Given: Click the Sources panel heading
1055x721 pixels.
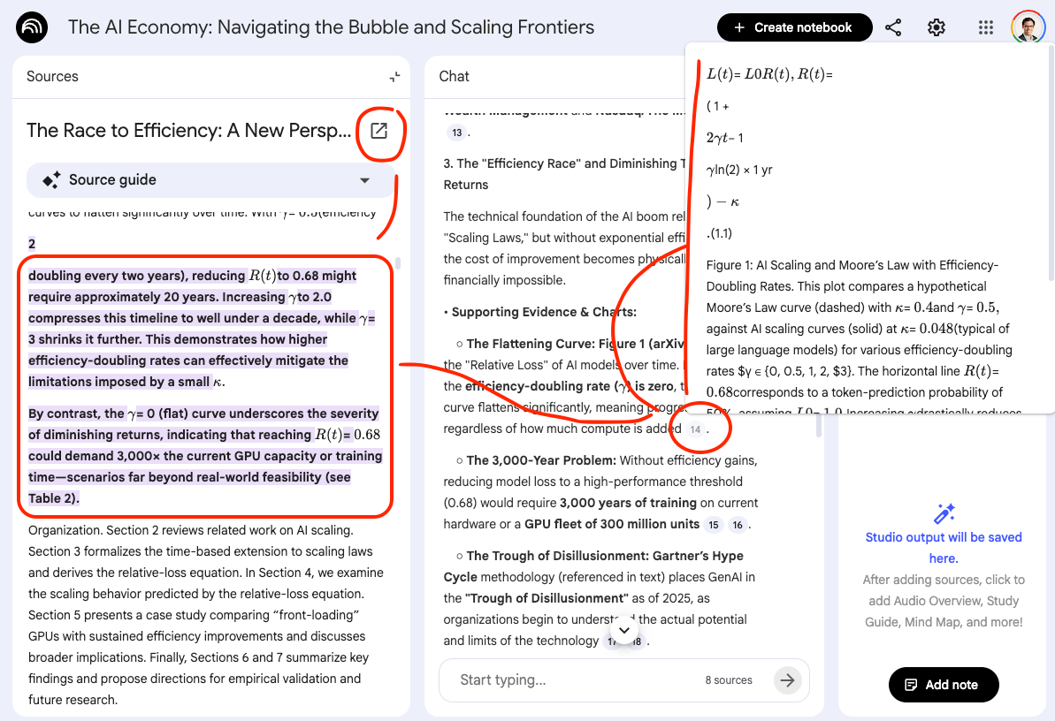Looking at the screenshot, I should pyautogui.click(x=52, y=77).
